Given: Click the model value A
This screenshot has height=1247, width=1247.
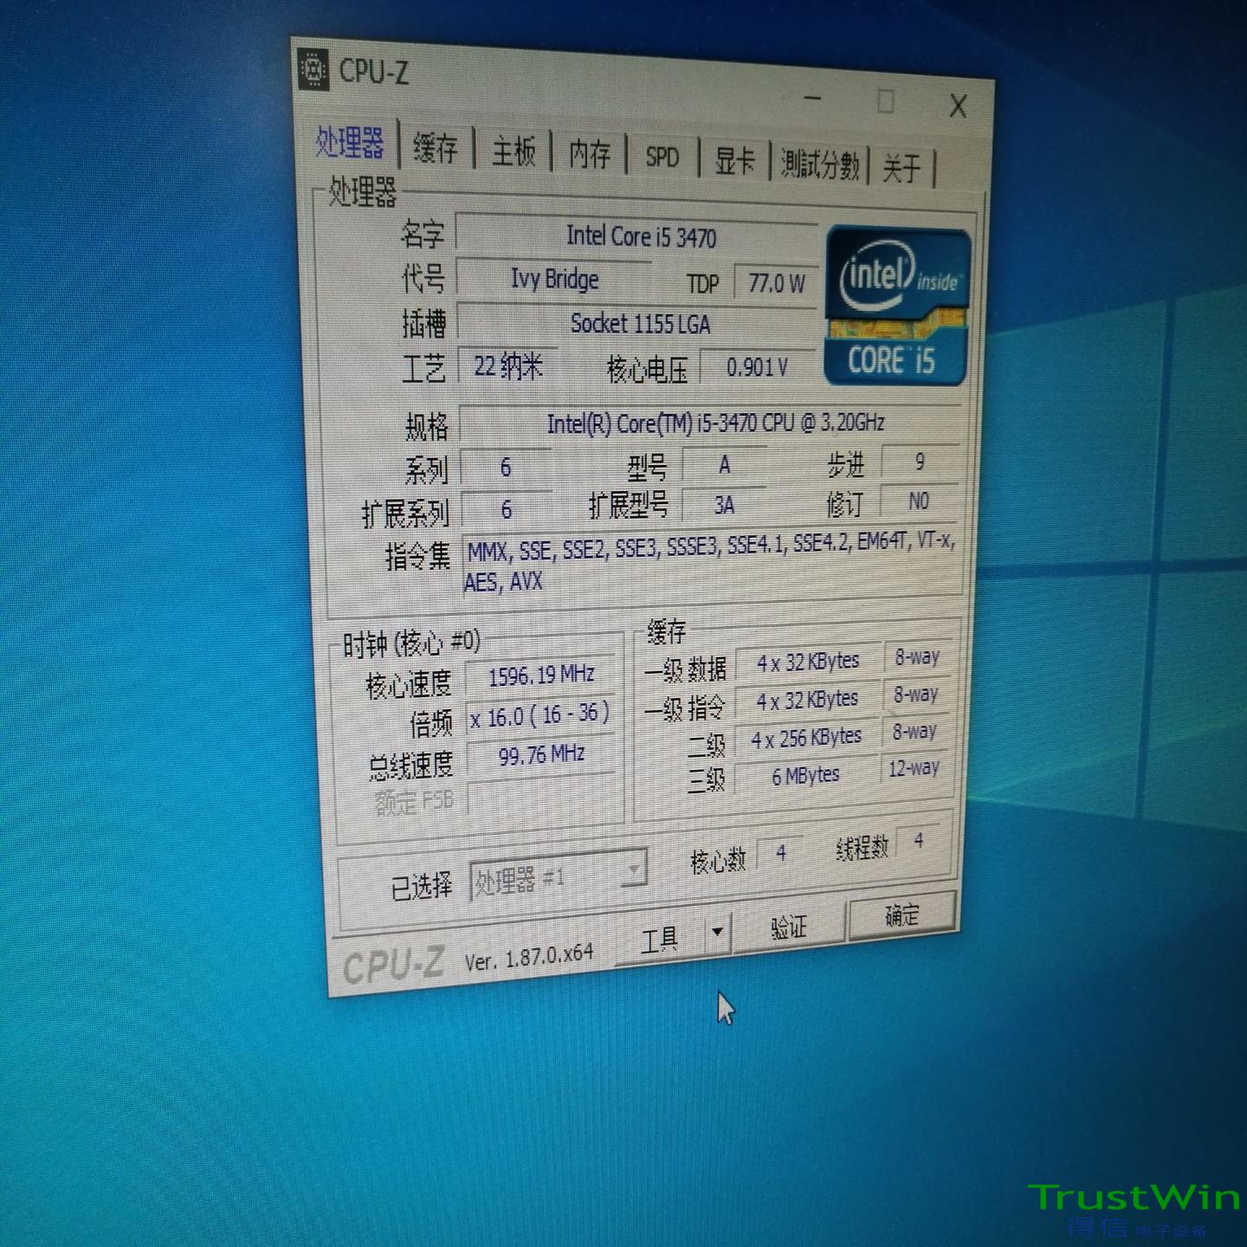Looking at the screenshot, I should tap(724, 465).
